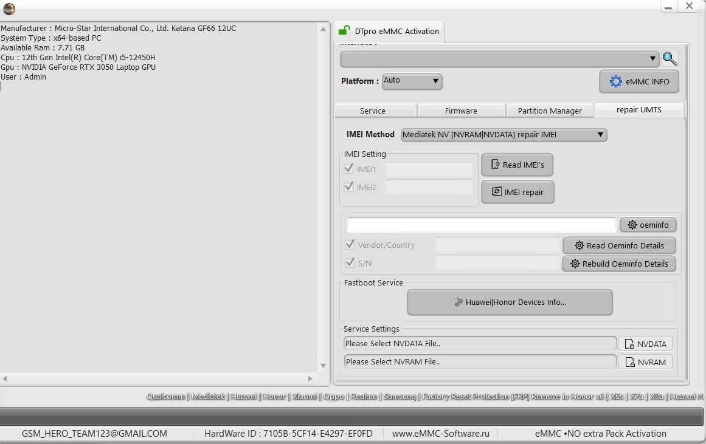Click the Manufacturer line in the log
The height and width of the screenshot is (444, 706).
(119, 29)
